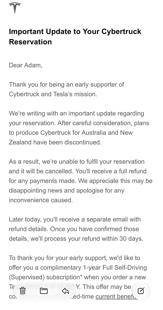The height and width of the screenshot is (310, 163).
Task: Select the "As a result, we're unable to fulfil" line
Action: click(77, 162)
